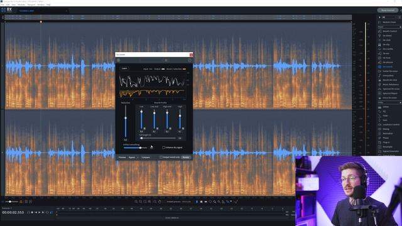Select the time selection tool
The width and height of the screenshot is (402, 226).
tap(197, 202)
